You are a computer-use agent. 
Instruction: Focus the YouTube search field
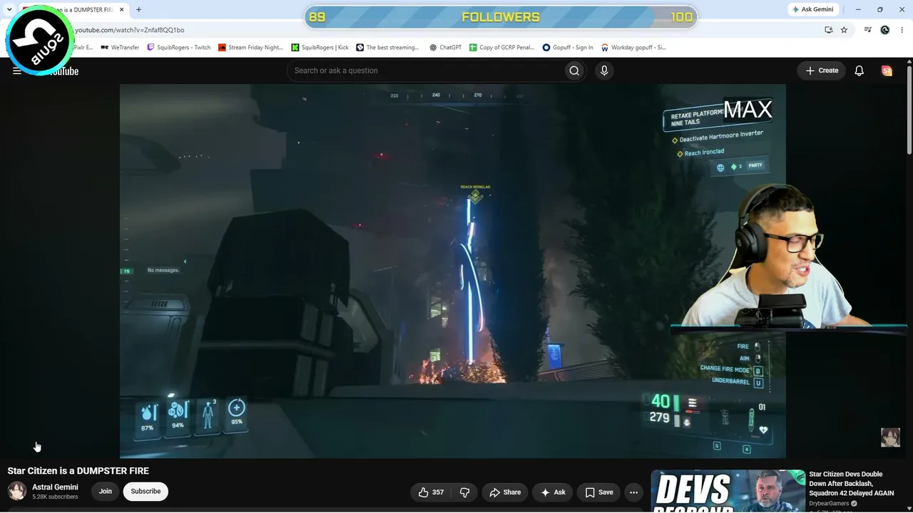pyautogui.click(x=424, y=71)
